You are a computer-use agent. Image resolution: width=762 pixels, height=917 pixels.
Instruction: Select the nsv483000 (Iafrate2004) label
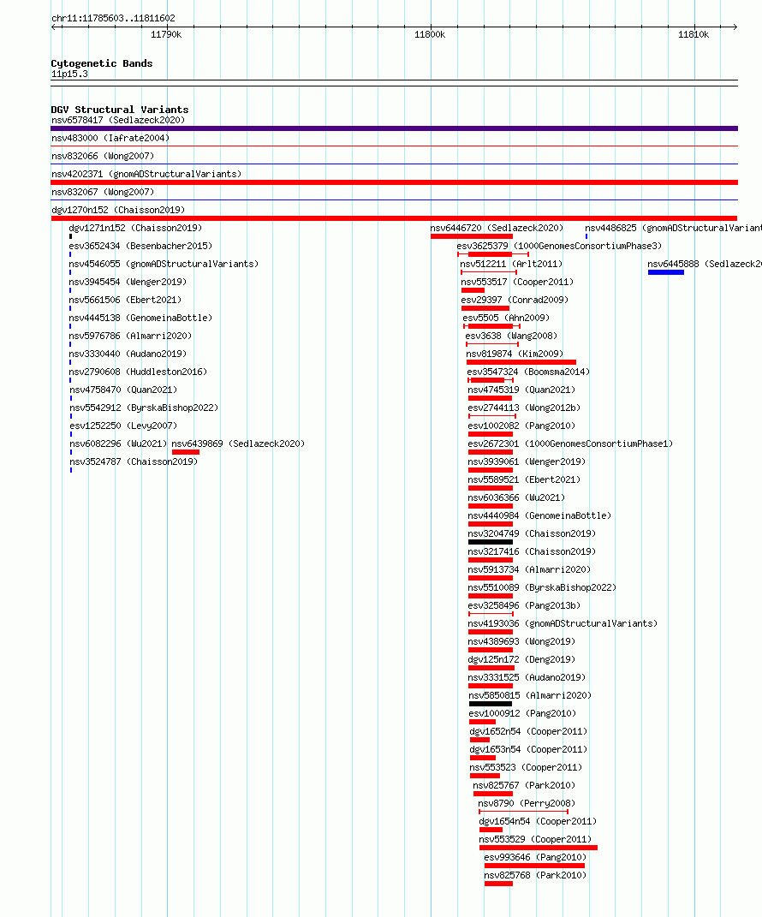pyautogui.click(x=110, y=138)
